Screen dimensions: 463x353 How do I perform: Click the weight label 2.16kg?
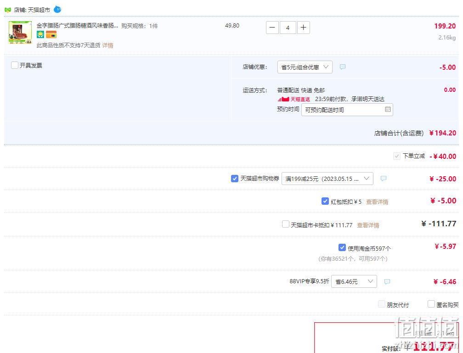(447, 38)
